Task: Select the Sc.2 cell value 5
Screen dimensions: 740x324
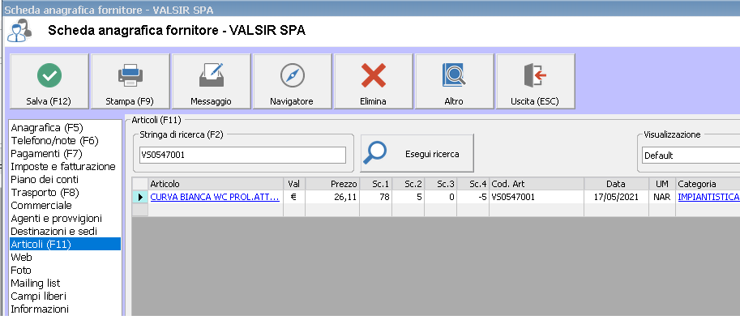Action: point(408,197)
